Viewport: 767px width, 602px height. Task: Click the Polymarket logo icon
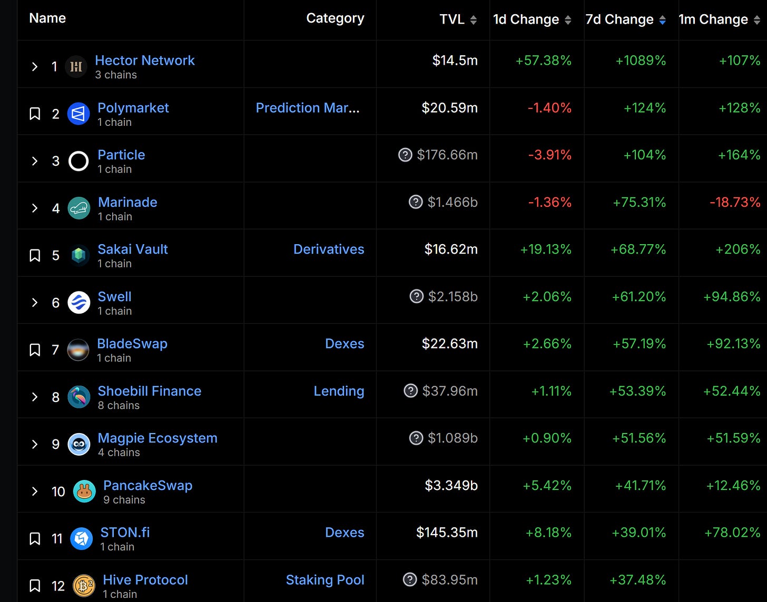[x=78, y=114]
